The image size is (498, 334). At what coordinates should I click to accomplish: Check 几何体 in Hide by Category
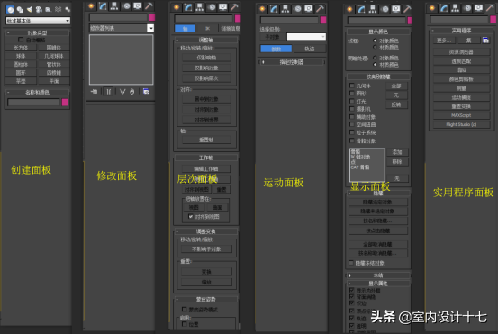click(x=351, y=86)
